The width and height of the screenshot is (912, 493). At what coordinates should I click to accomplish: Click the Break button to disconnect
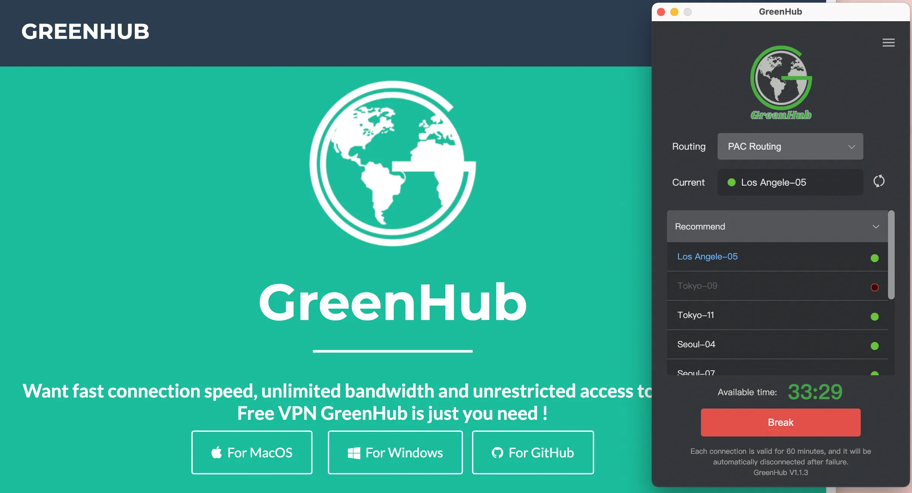coord(780,422)
